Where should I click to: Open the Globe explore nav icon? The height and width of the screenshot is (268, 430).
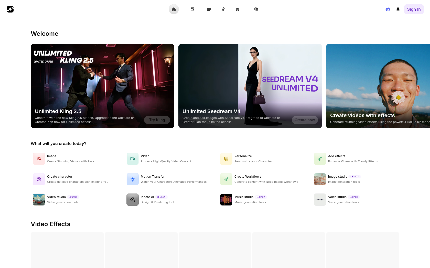tap(256, 9)
